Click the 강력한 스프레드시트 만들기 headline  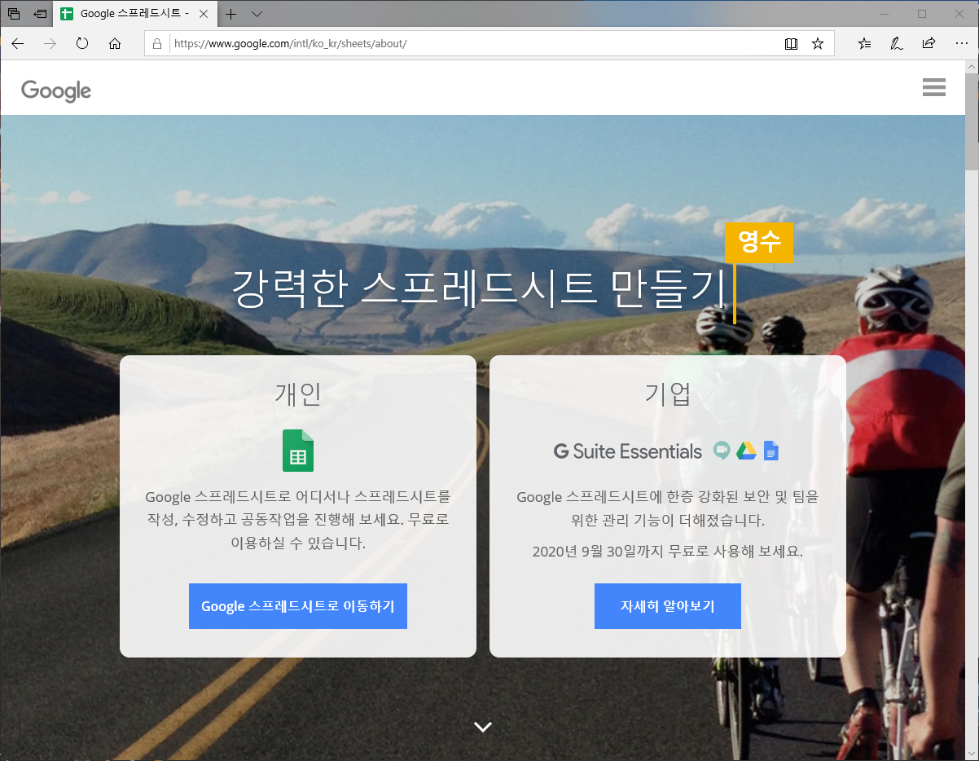tap(479, 288)
